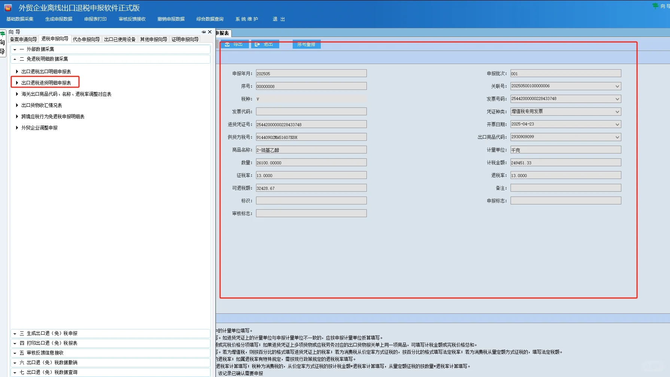
Task: Switch to the 备案申请向导 tab
Action: click(x=24, y=39)
